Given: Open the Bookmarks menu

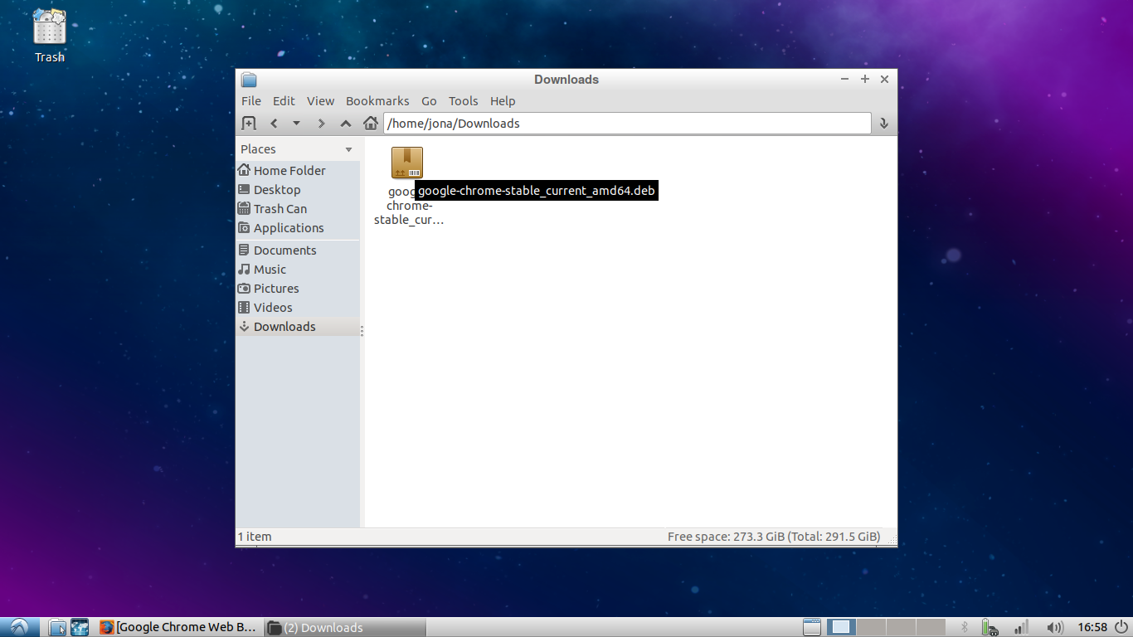Looking at the screenshot, I should (377, 100).
